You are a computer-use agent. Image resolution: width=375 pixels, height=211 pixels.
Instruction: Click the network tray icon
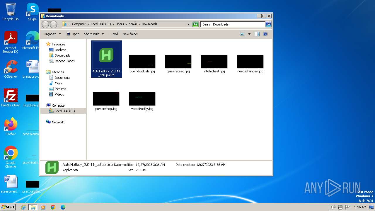click(340, 207)
